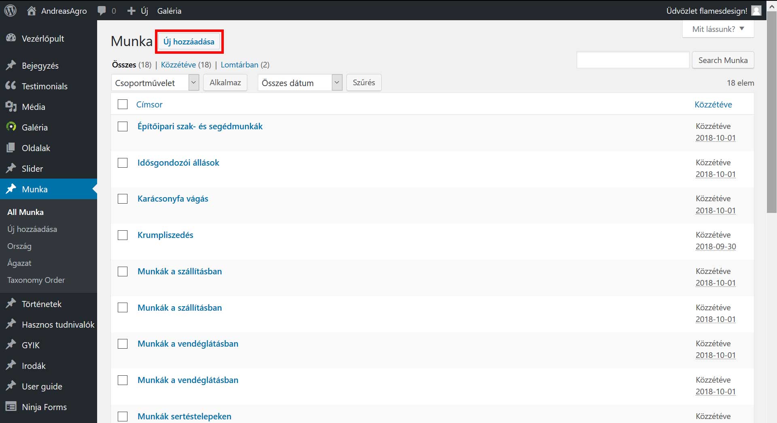Screen dimensions: 777x423
Task: Open Taxonomy Order submenu item
Action: coord(36,280)
